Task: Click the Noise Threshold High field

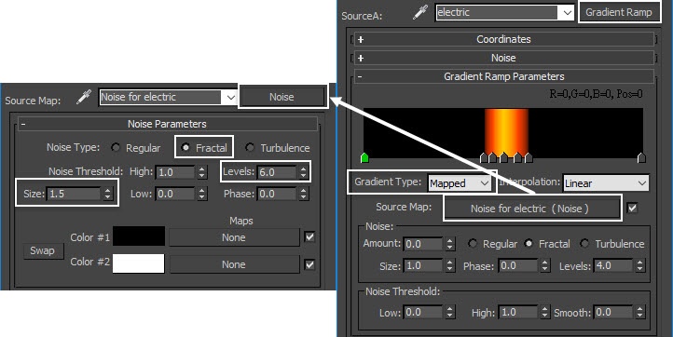Action: [x=175, y=172]
